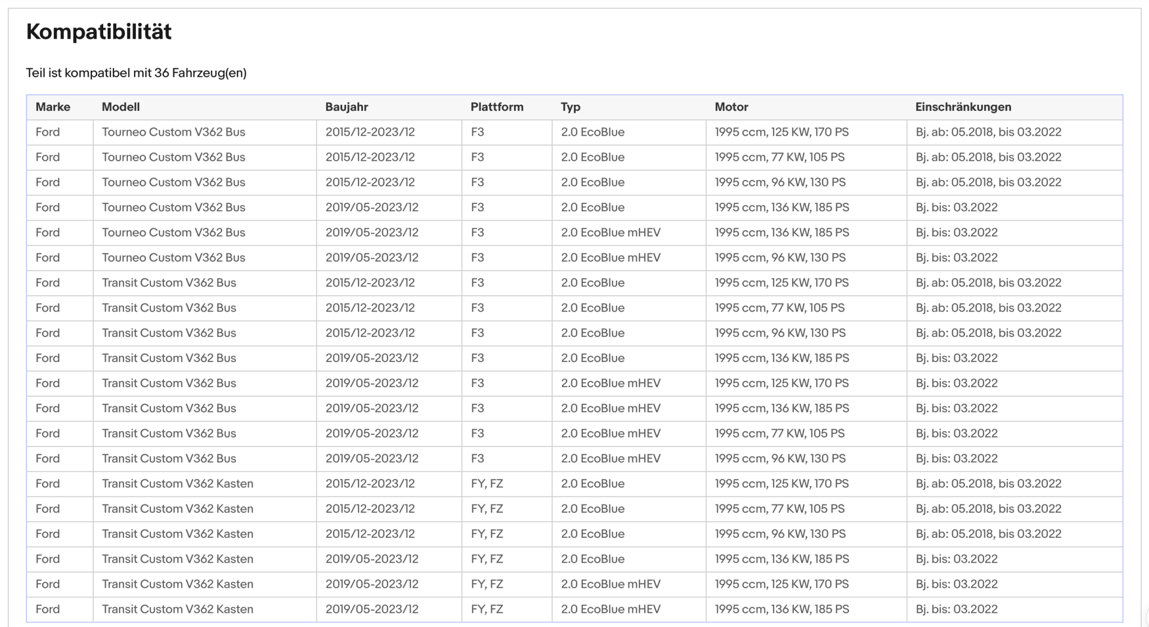Click Typ cell of Transit Kasten mHEV 125 KW row

tap(629, 584)
